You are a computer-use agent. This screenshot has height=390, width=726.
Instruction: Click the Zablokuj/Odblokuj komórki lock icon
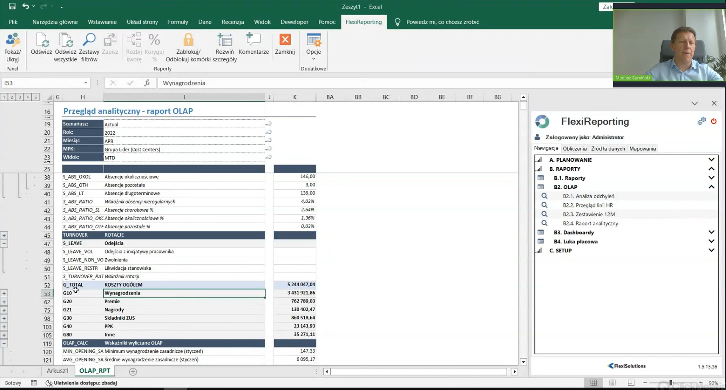188,41
